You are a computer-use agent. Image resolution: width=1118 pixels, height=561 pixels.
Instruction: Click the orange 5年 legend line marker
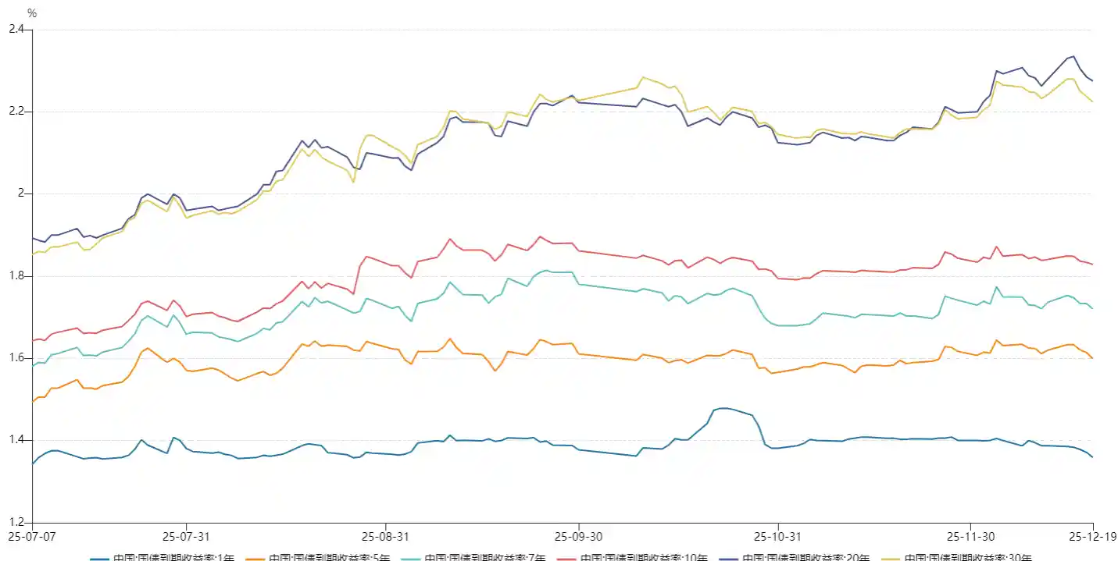click(x=255, y=558)
